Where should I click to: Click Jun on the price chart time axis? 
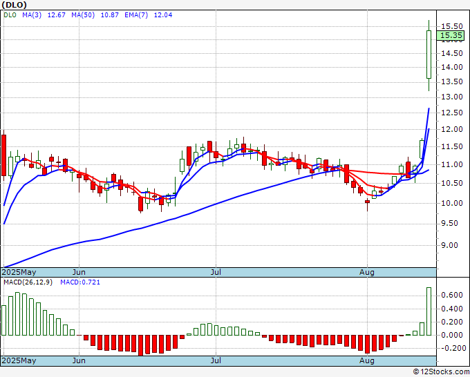click(79, 272)
